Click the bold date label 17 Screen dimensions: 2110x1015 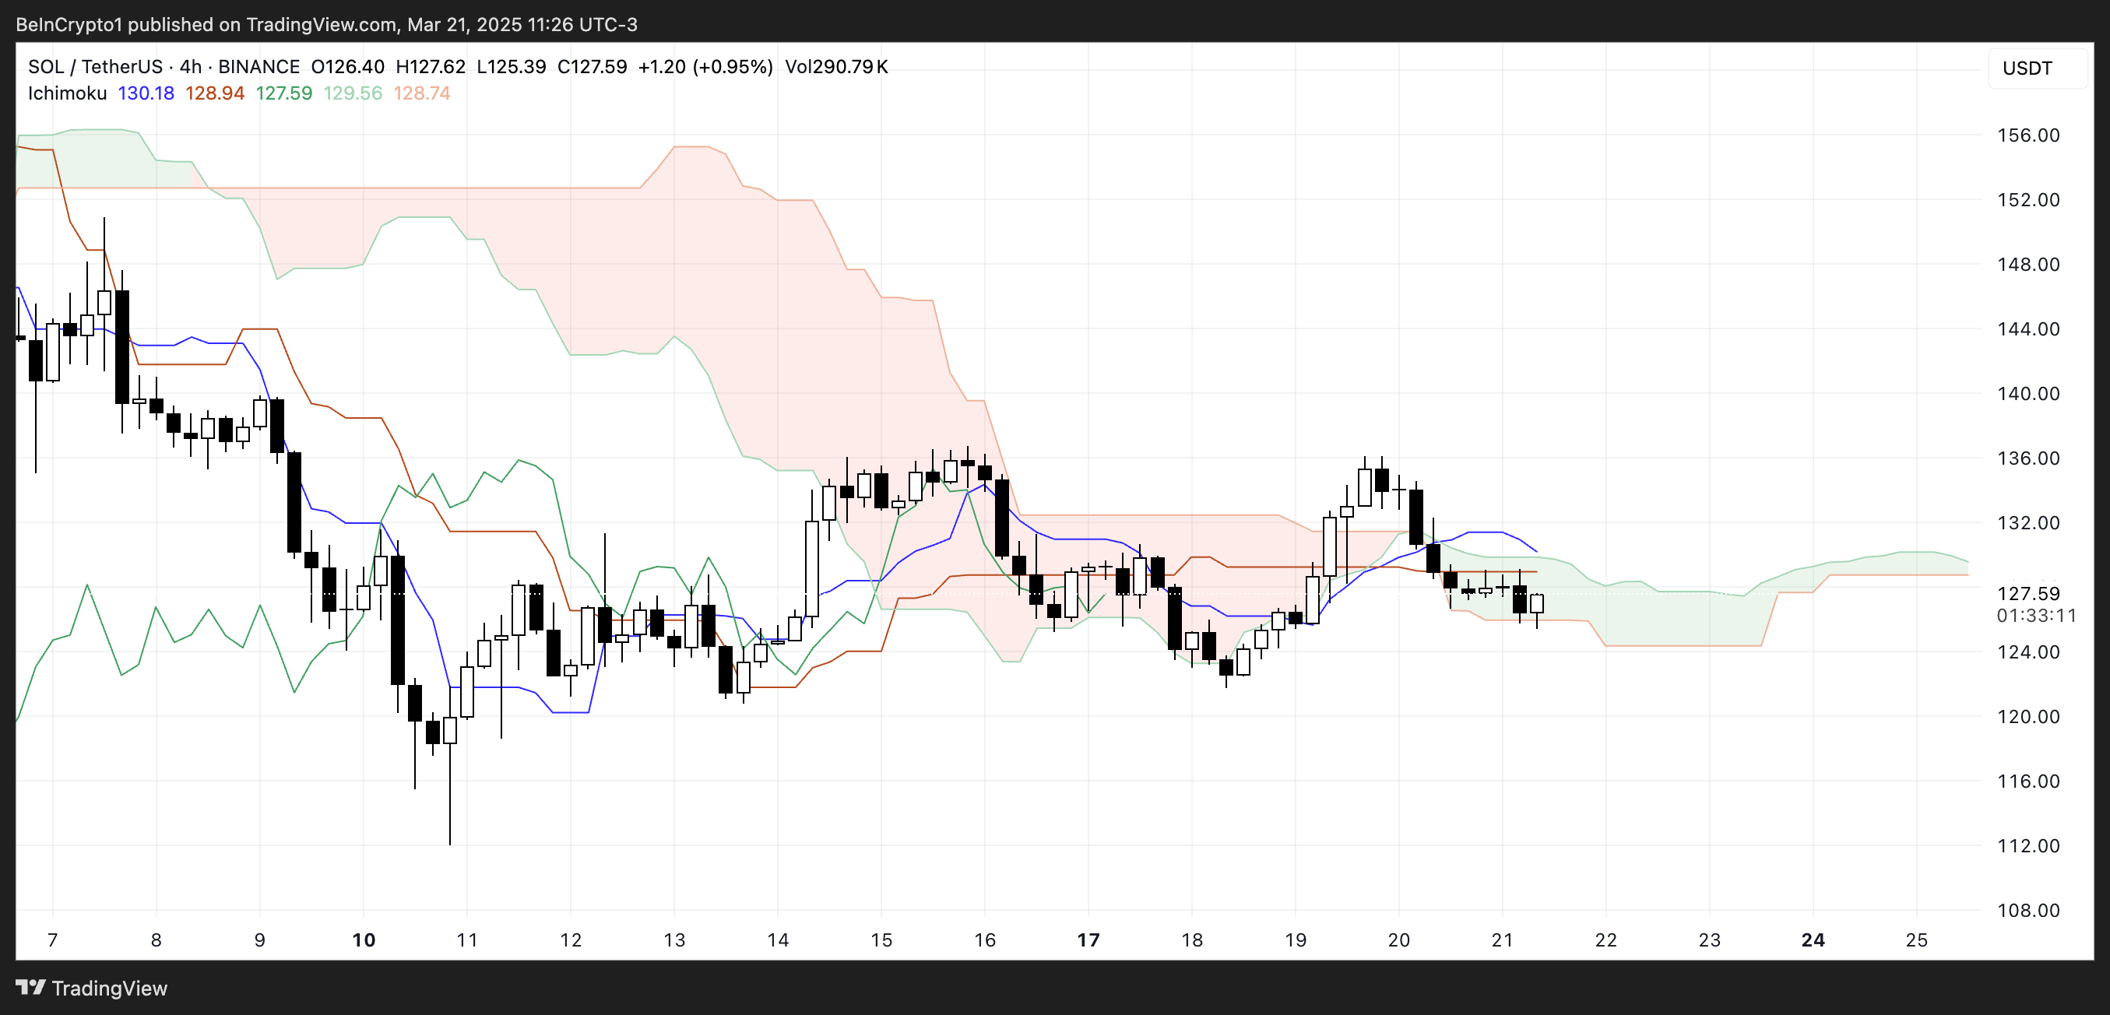[x=1088, y=939]
